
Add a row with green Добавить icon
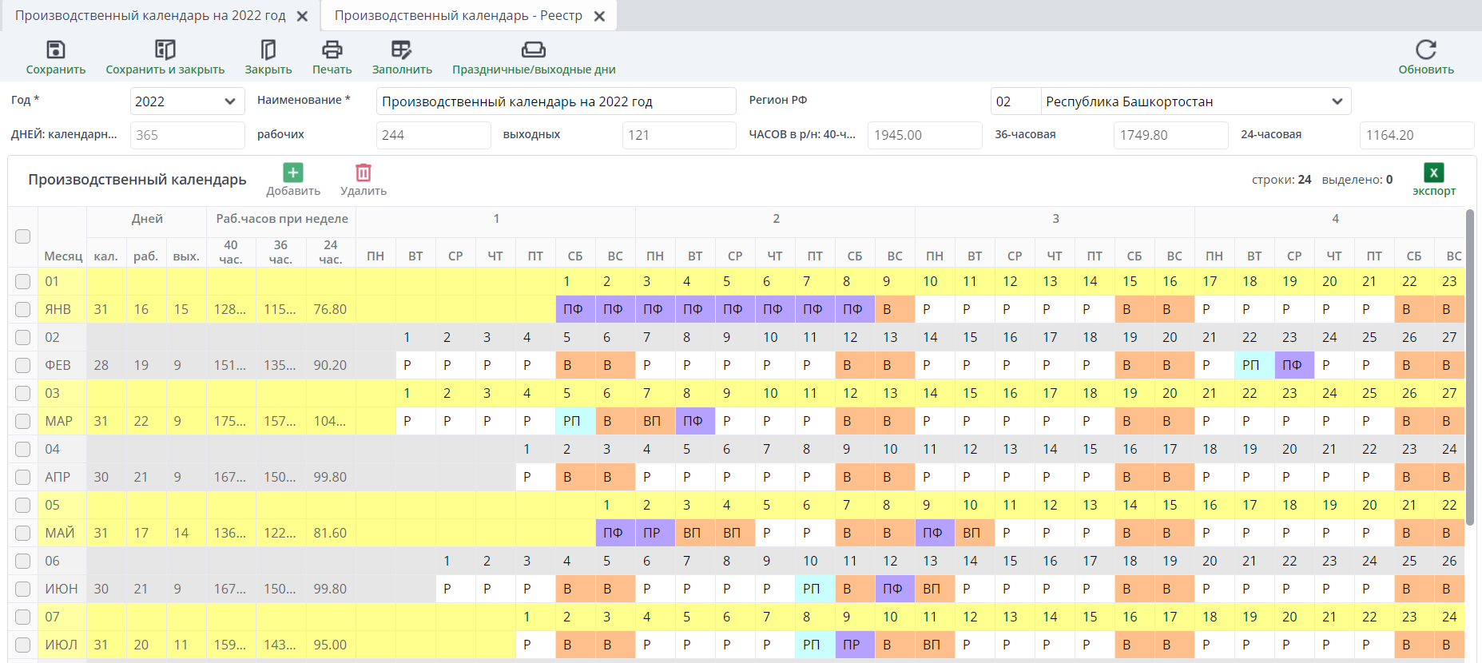[293, 173]
